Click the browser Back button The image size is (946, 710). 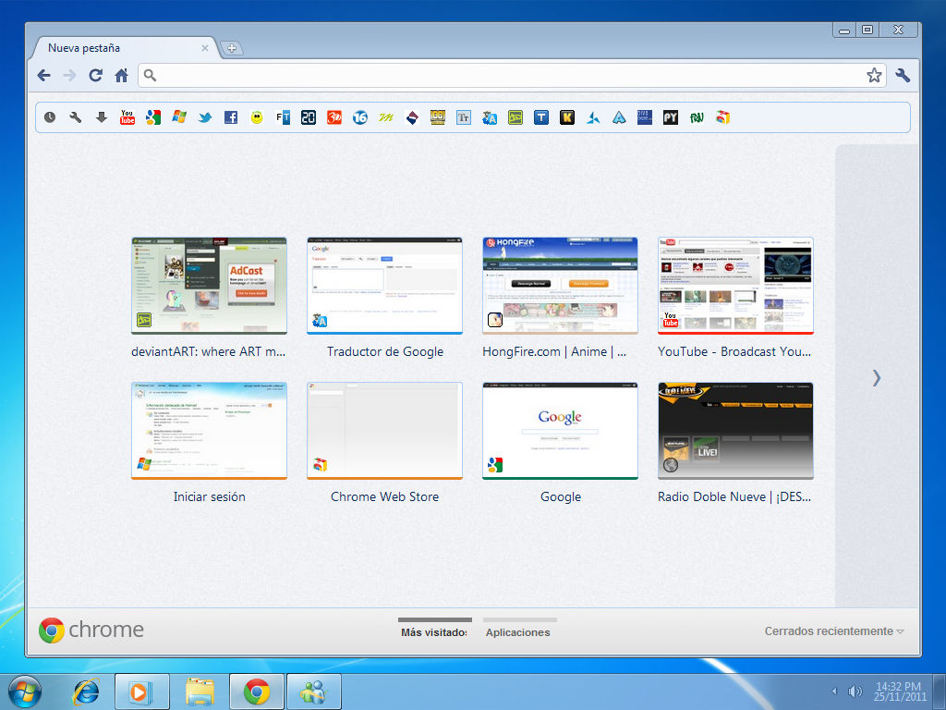(x=43, y=77)
